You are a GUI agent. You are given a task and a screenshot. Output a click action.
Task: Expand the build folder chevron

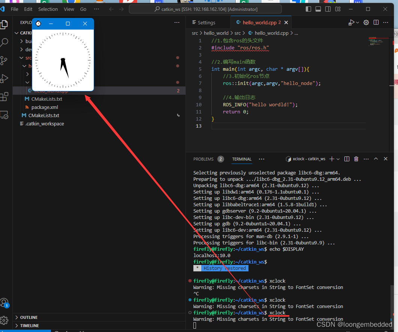[22, 41]
